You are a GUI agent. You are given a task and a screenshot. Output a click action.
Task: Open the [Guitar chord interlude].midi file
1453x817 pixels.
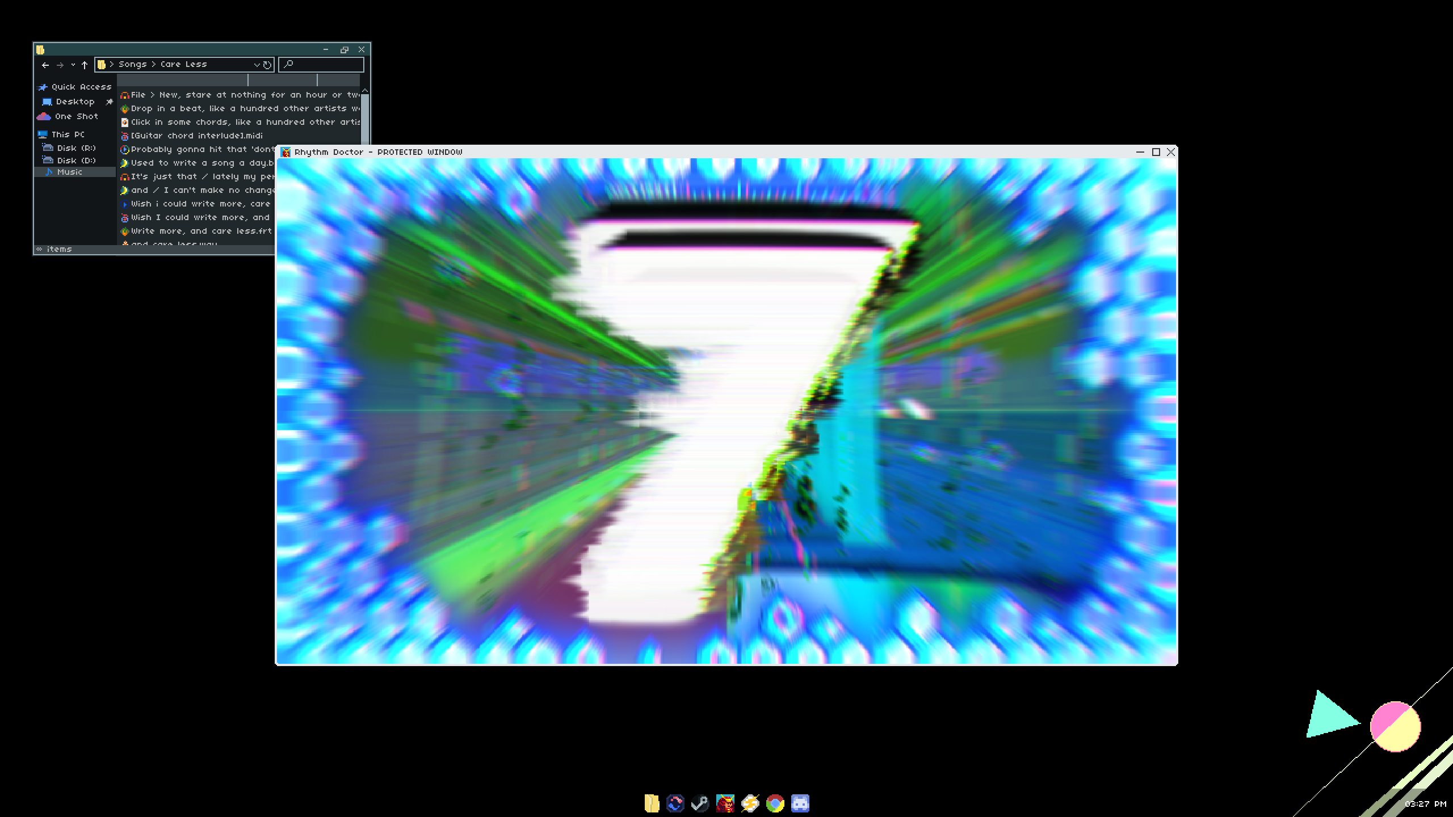[x=196, y=136]
